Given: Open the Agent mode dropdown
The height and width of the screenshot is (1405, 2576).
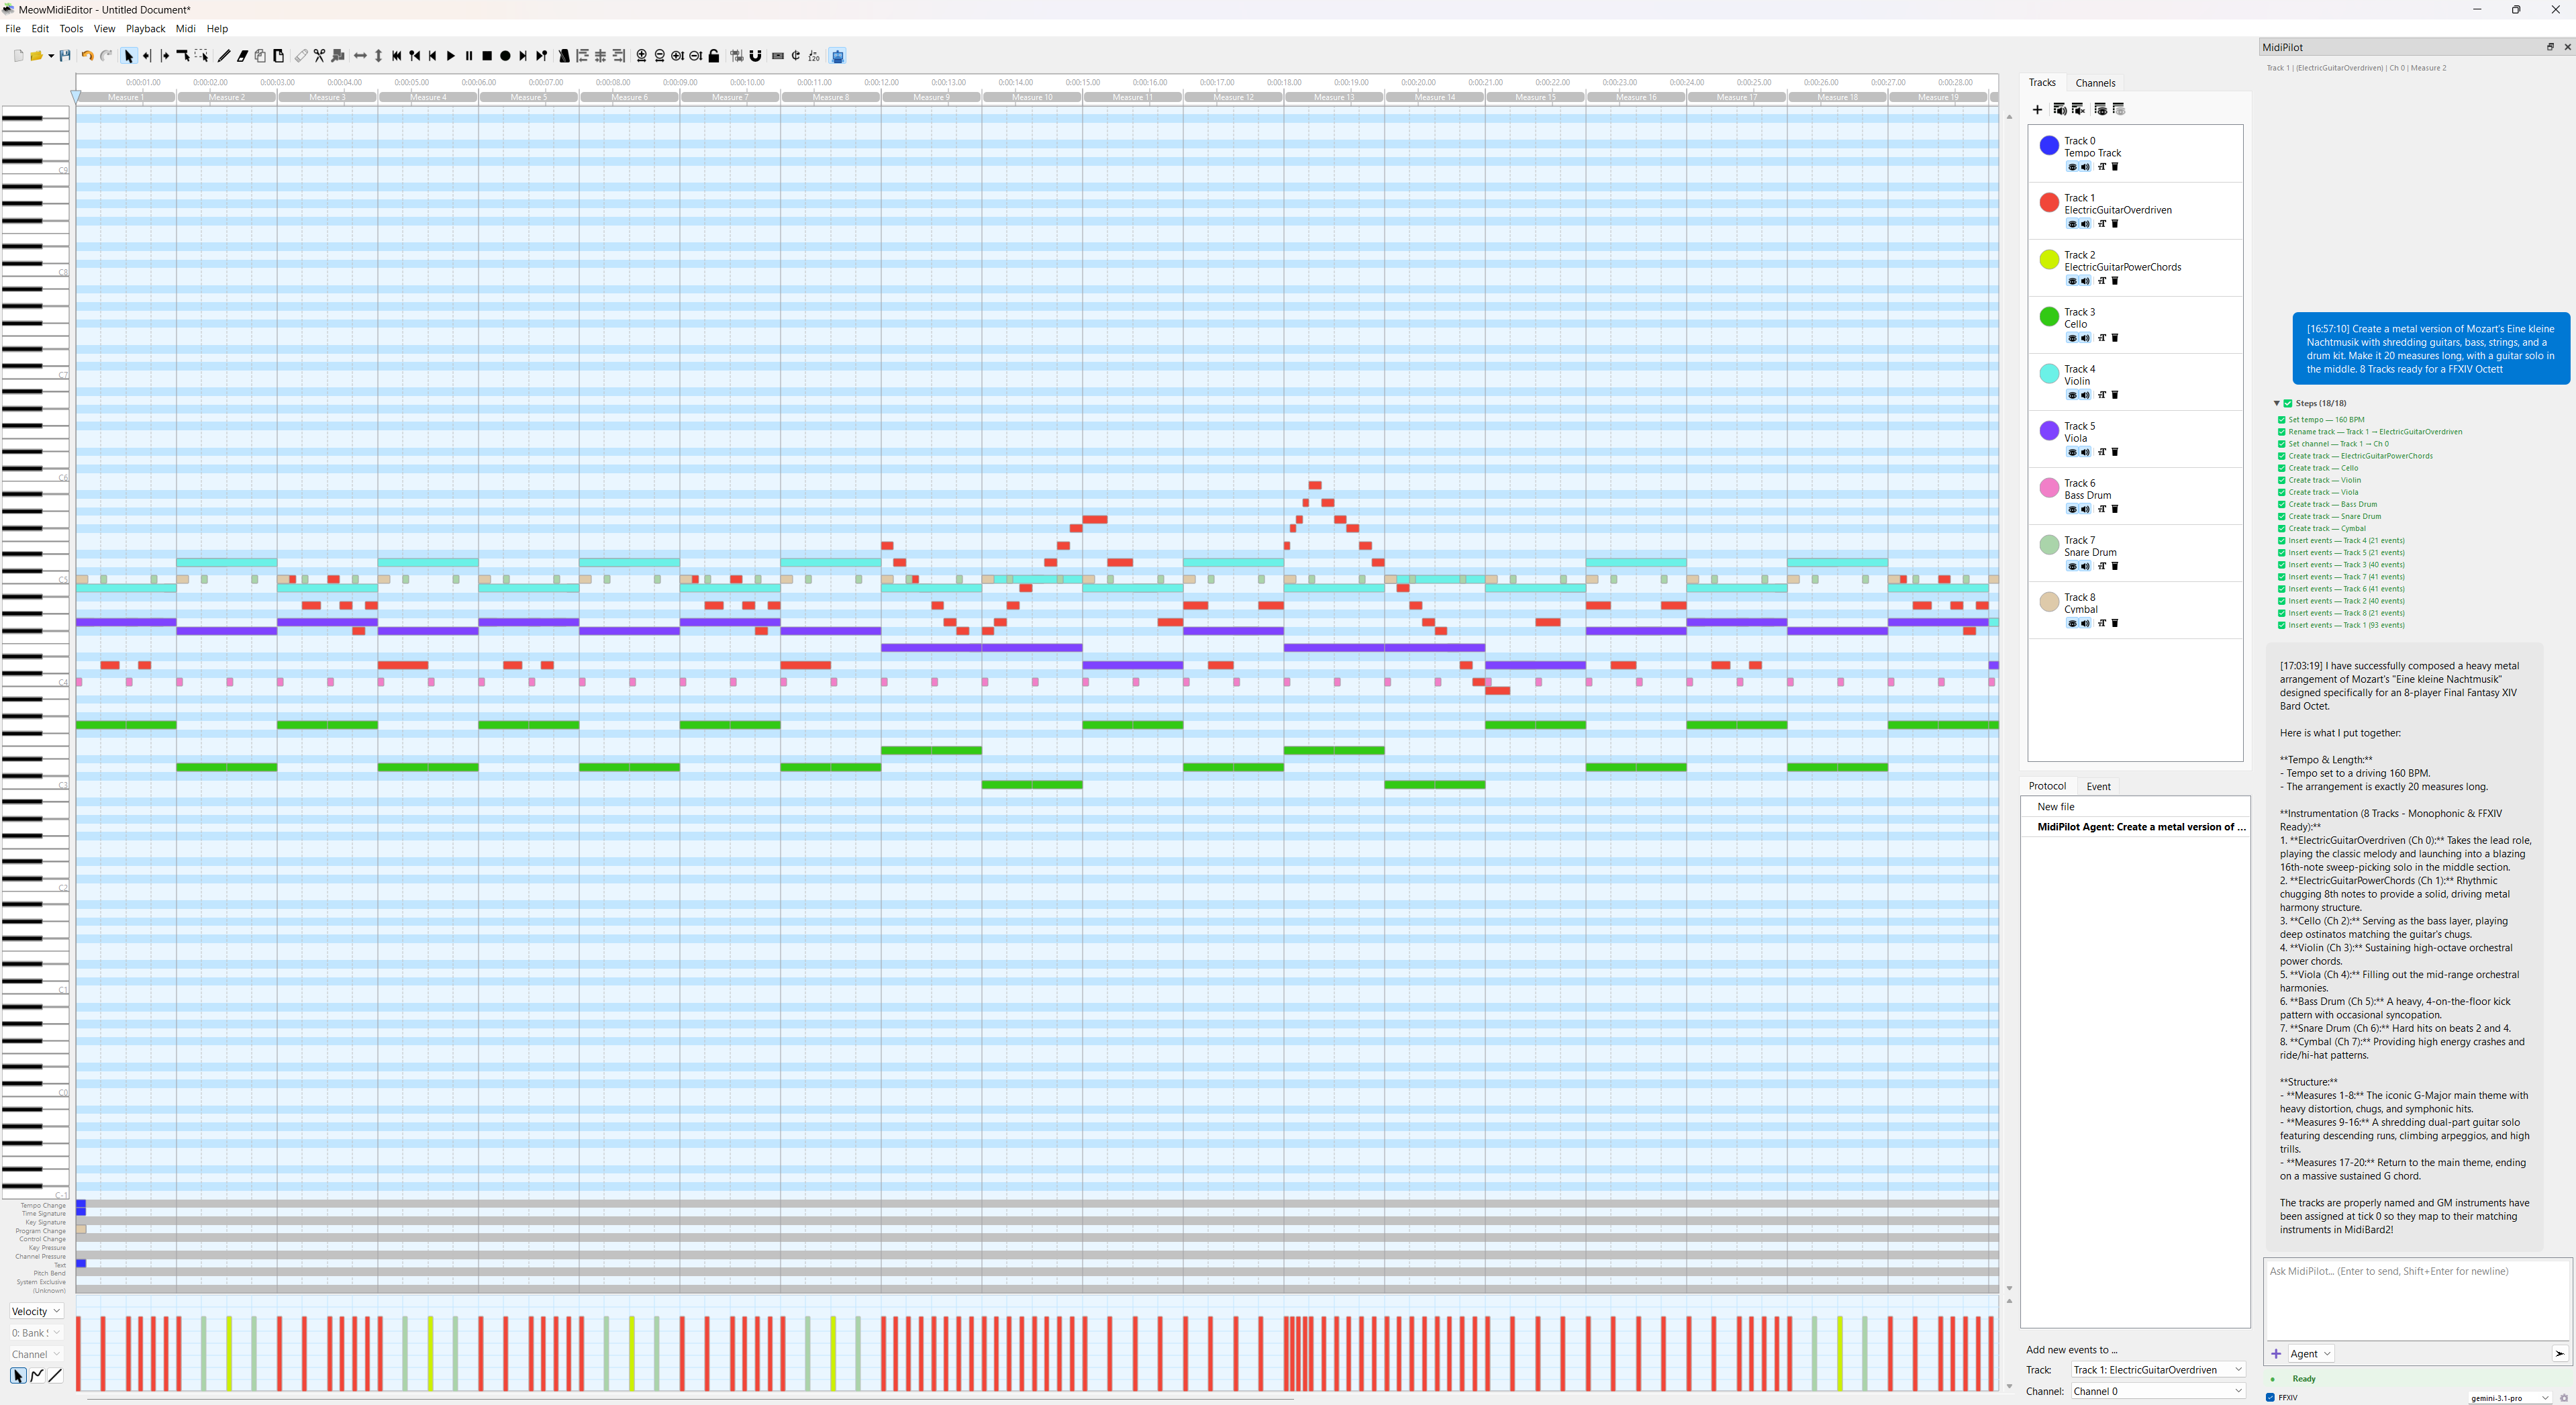Looking at the screenshot, I should pyautogui.click(x=2311, y=1354).
